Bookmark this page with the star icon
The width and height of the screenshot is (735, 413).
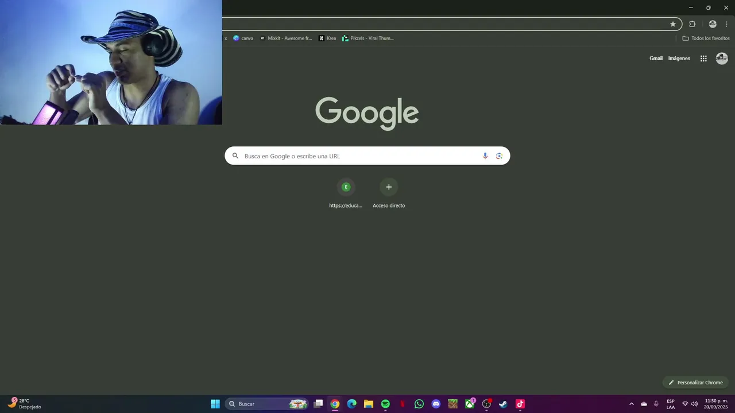click(673, 24)
